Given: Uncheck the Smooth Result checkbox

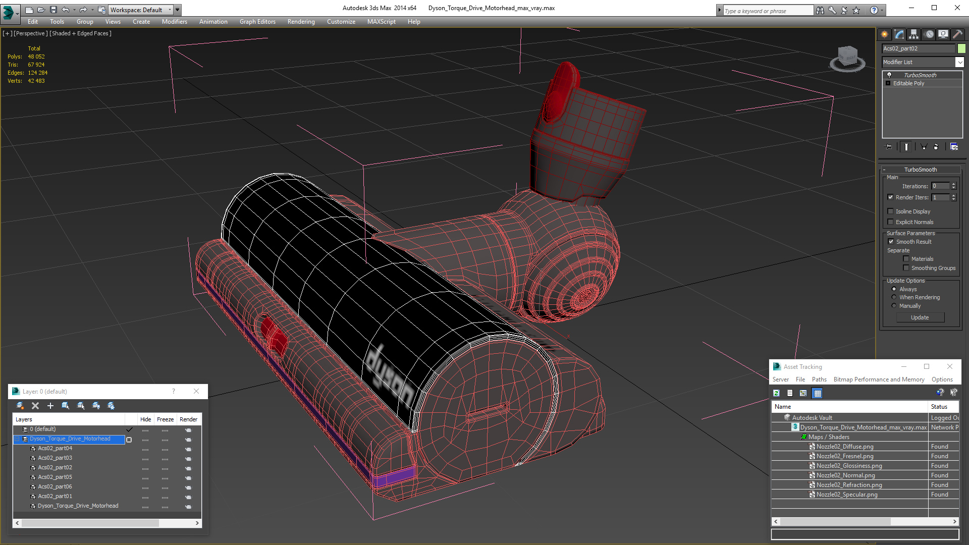Looking at the screenshot, I should (x=891, y=242).
